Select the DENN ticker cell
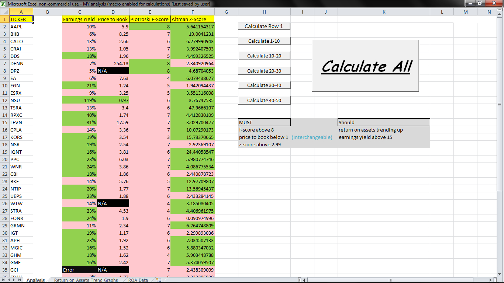 (x=21, y=63)
